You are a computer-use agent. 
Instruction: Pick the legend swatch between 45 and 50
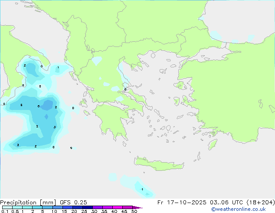pyautogui.click(x=128, y=207)
